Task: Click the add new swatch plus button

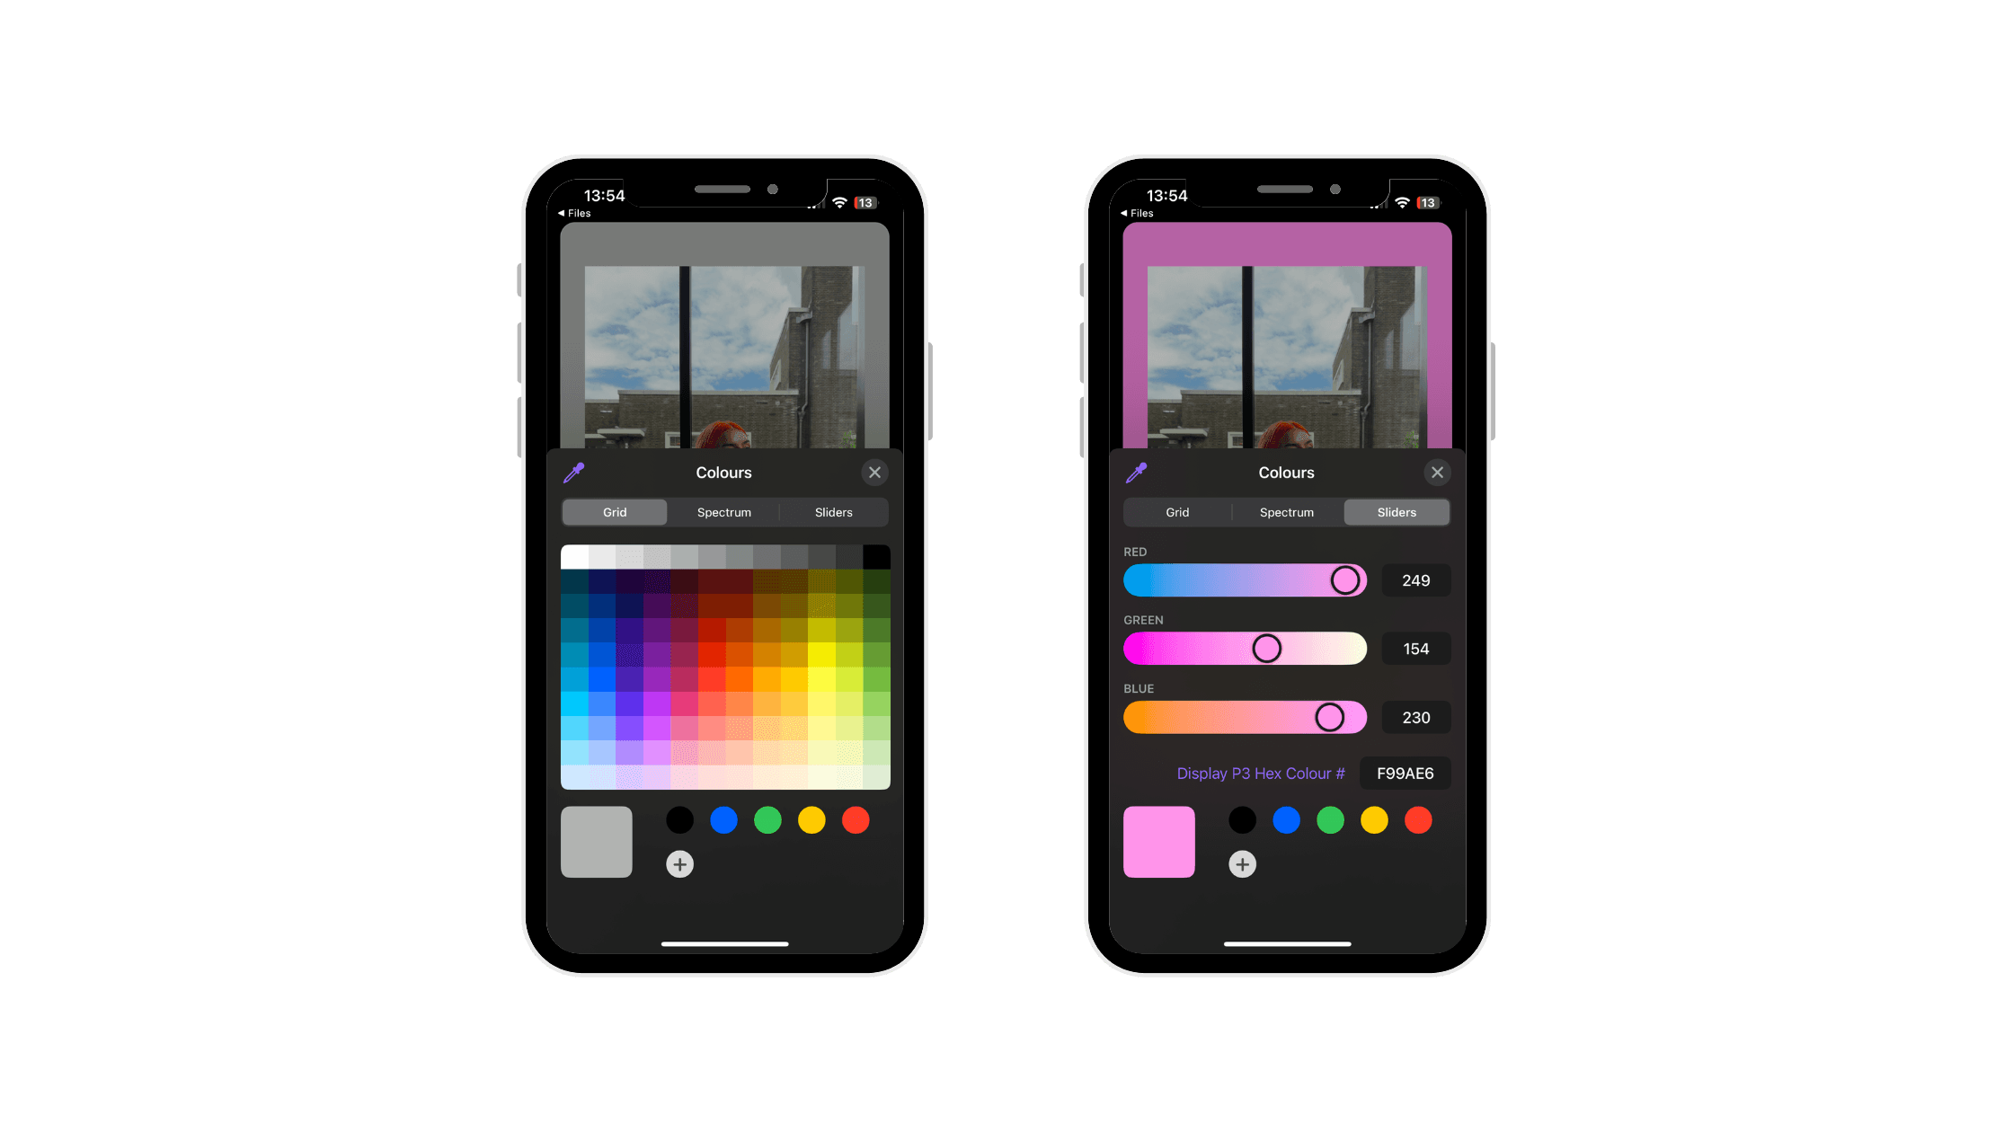Action: click(x=678, y=864)
